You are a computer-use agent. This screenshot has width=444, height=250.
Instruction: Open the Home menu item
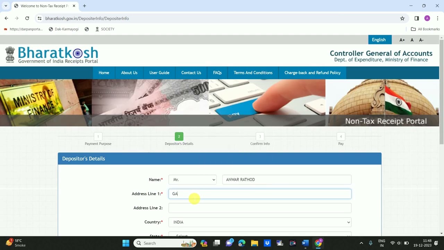click(x=104, y=73)
